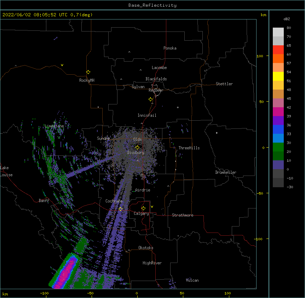Click the Vulcan town label

[x=192, y=280]
